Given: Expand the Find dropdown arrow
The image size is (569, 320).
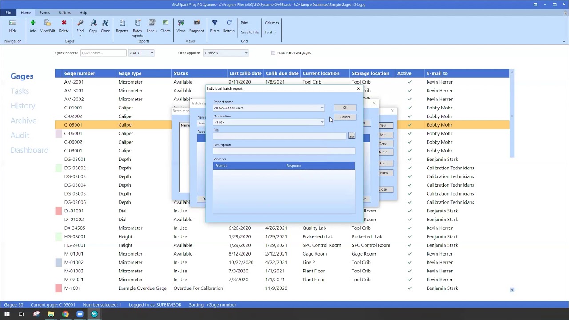Looking at the screenshot, I should click(x=80, y=35).
